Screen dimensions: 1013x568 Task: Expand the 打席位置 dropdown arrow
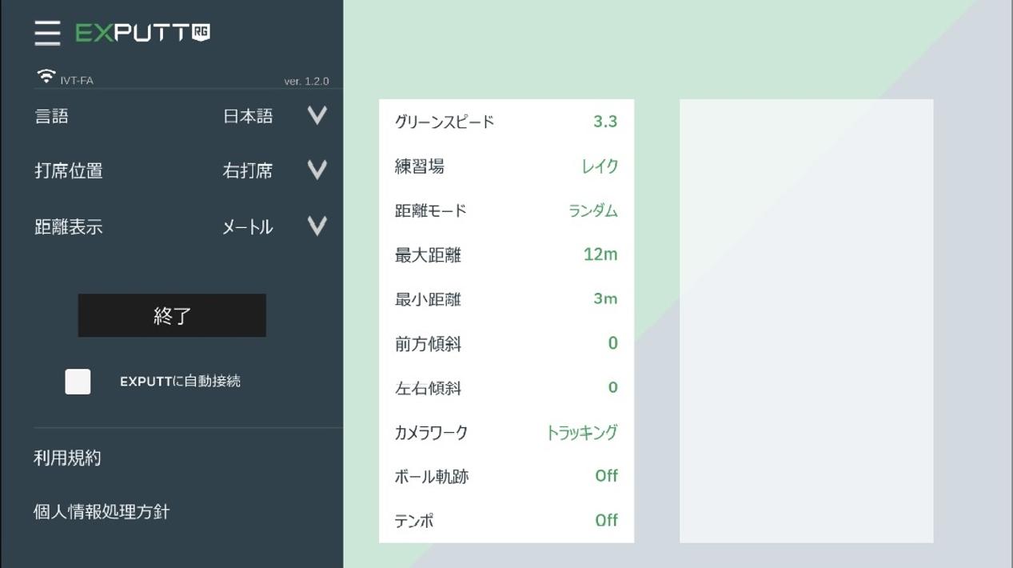(x=317, y=170)
